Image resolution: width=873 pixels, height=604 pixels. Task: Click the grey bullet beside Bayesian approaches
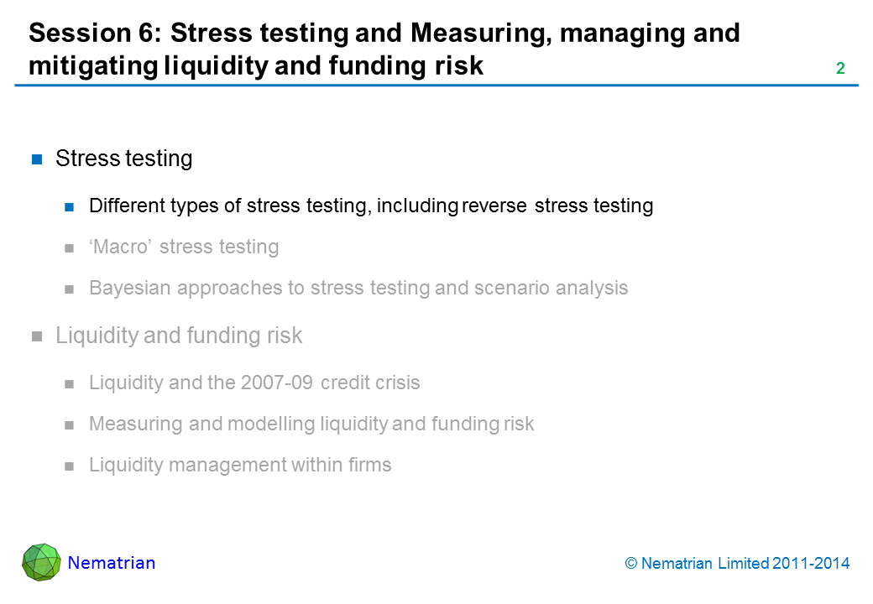click(x=71, y=289)
